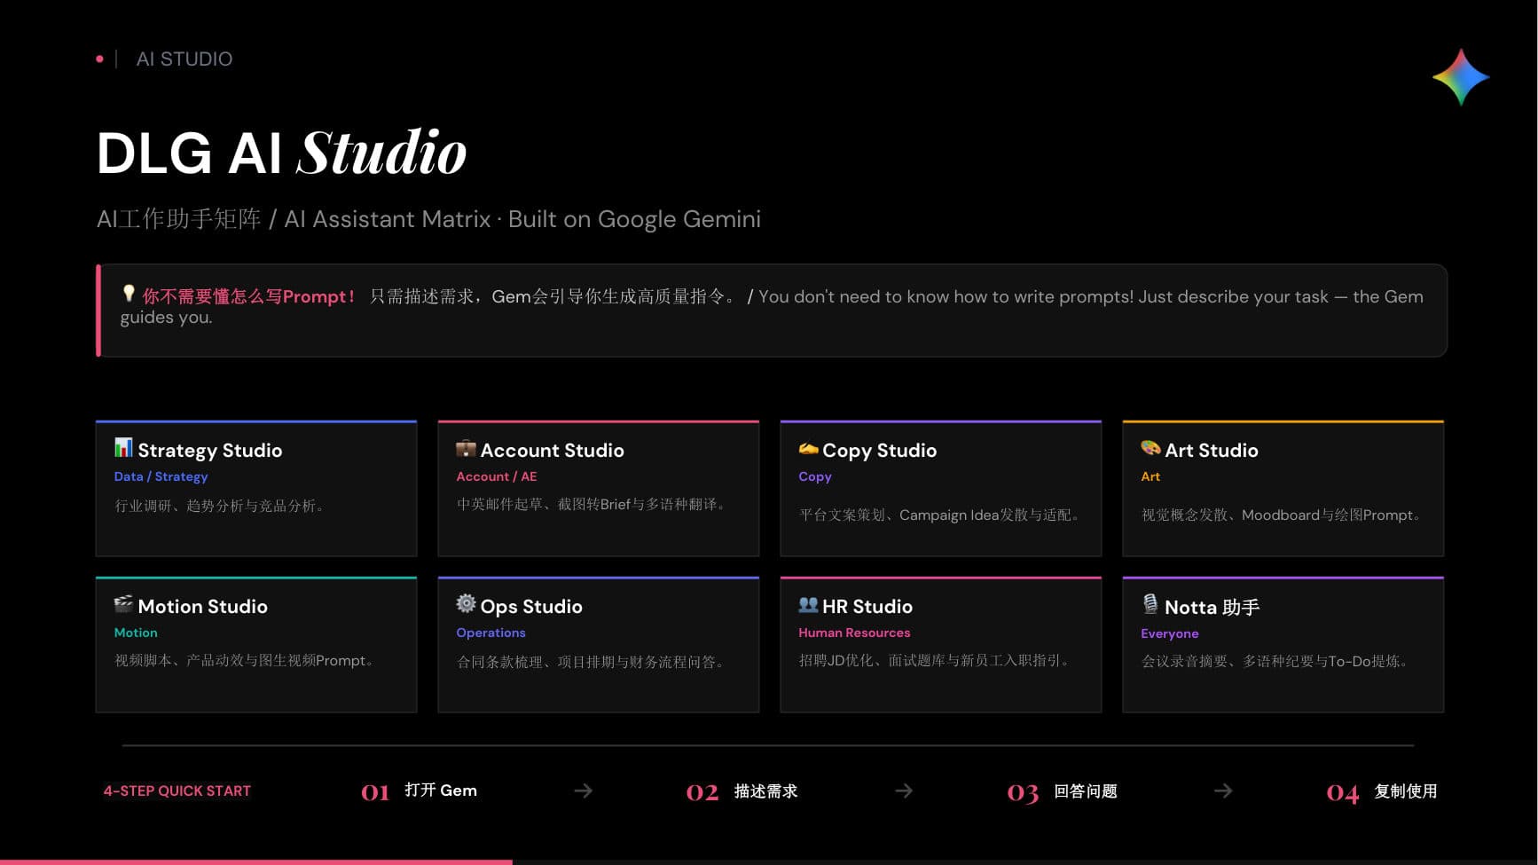Open the Strategy Studio card title

[x=209, y=451]
